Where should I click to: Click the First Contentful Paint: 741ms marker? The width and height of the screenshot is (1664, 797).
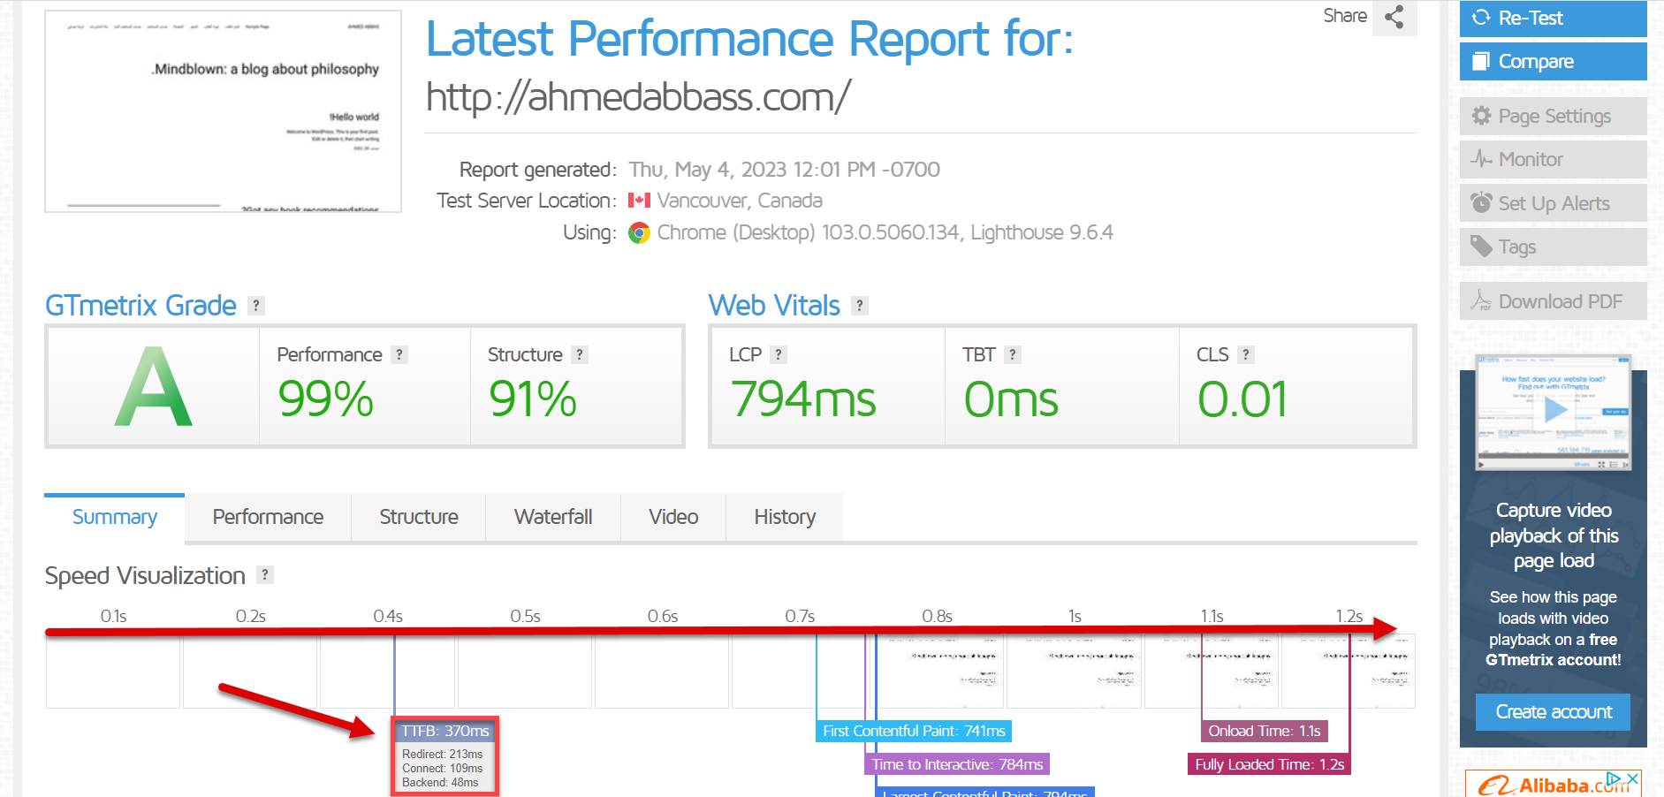click(914, 731)
